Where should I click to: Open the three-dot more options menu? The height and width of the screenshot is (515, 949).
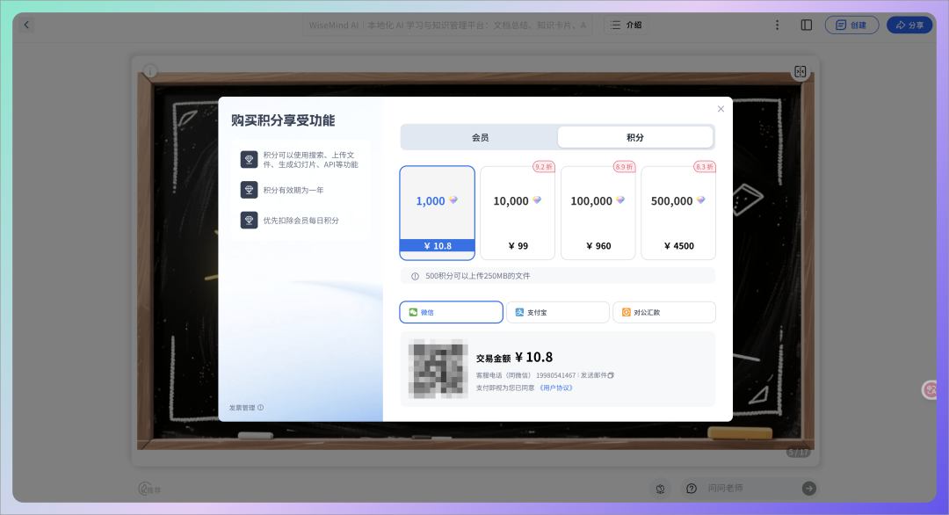tap(777, 25)
